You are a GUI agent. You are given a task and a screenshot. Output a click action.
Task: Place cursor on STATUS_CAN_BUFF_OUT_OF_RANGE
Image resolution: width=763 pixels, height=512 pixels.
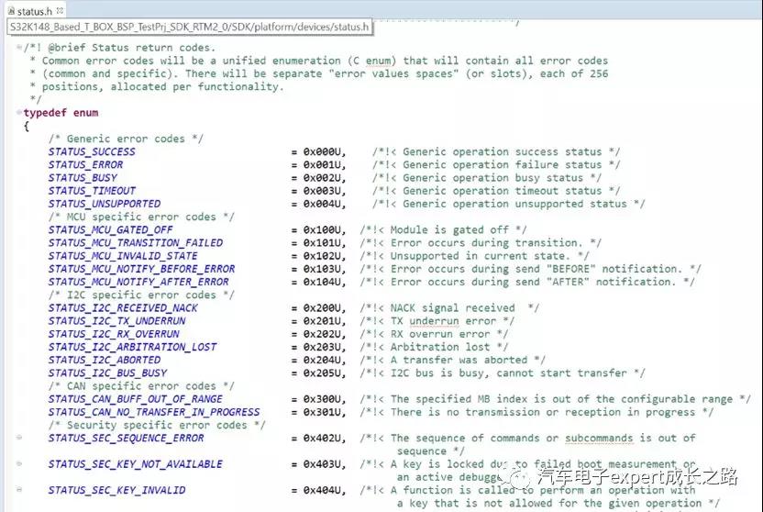[x=135, y=399]
